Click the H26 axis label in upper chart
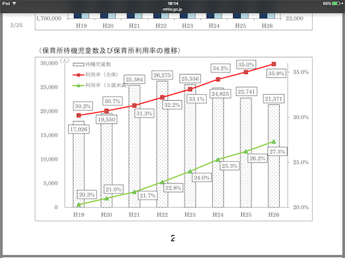The width and height of the screenshot is (345, 258). (x=267, y=26)
